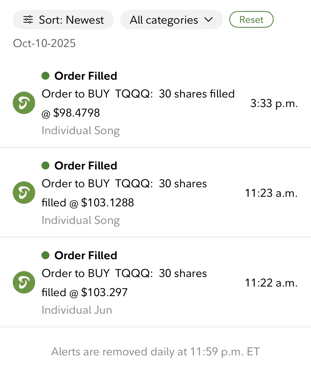Click green status dot of $98.4798 order
The image size is (311, 371).
[46, 76]
